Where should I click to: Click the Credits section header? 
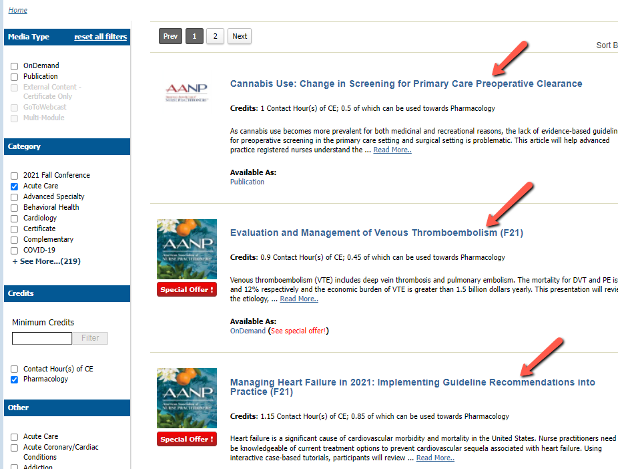(x=67, y=293)
